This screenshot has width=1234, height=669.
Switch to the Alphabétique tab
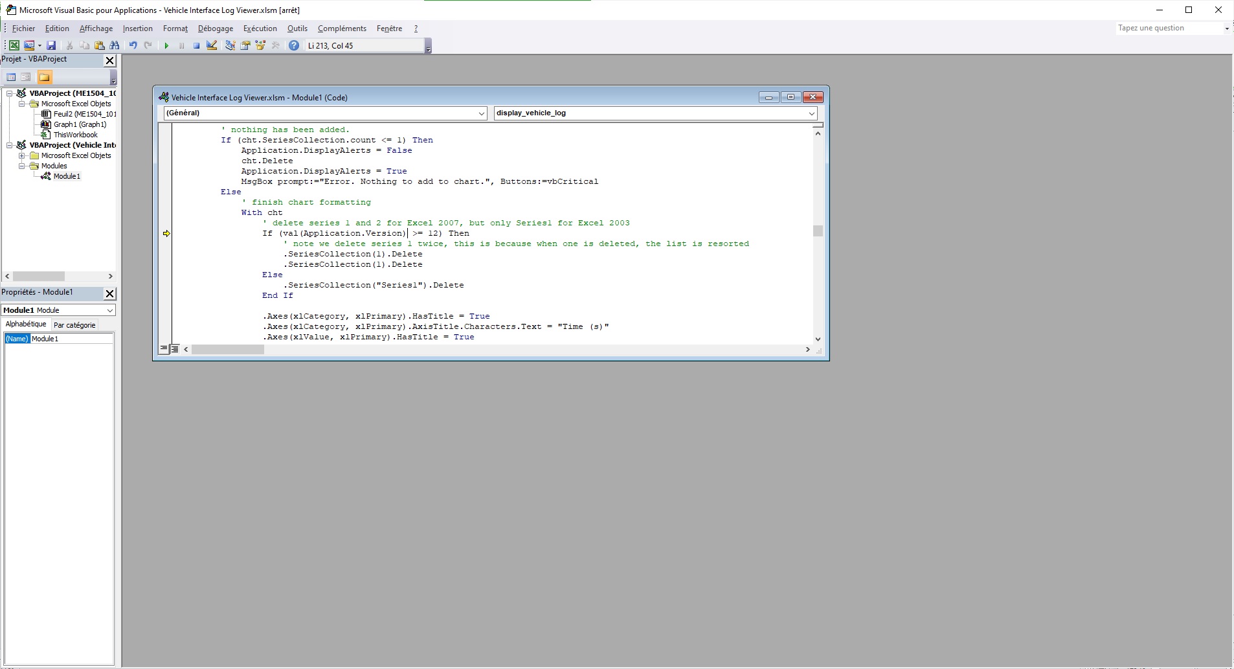(x=26, y=324)
